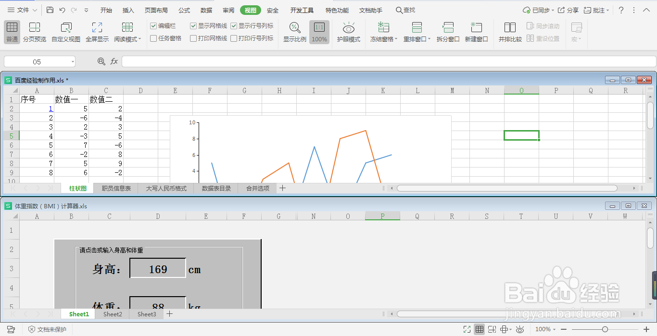Click the hyperlinked 1 in cell A2
The width and height of the screenshot is (657, 336).
pyautogui.click(x=51, y=109)
